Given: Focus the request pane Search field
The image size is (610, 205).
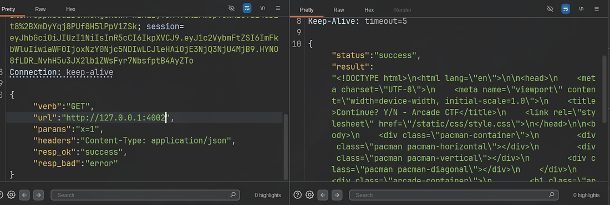Looking at the screenshot, I should (x=145, y=195).
